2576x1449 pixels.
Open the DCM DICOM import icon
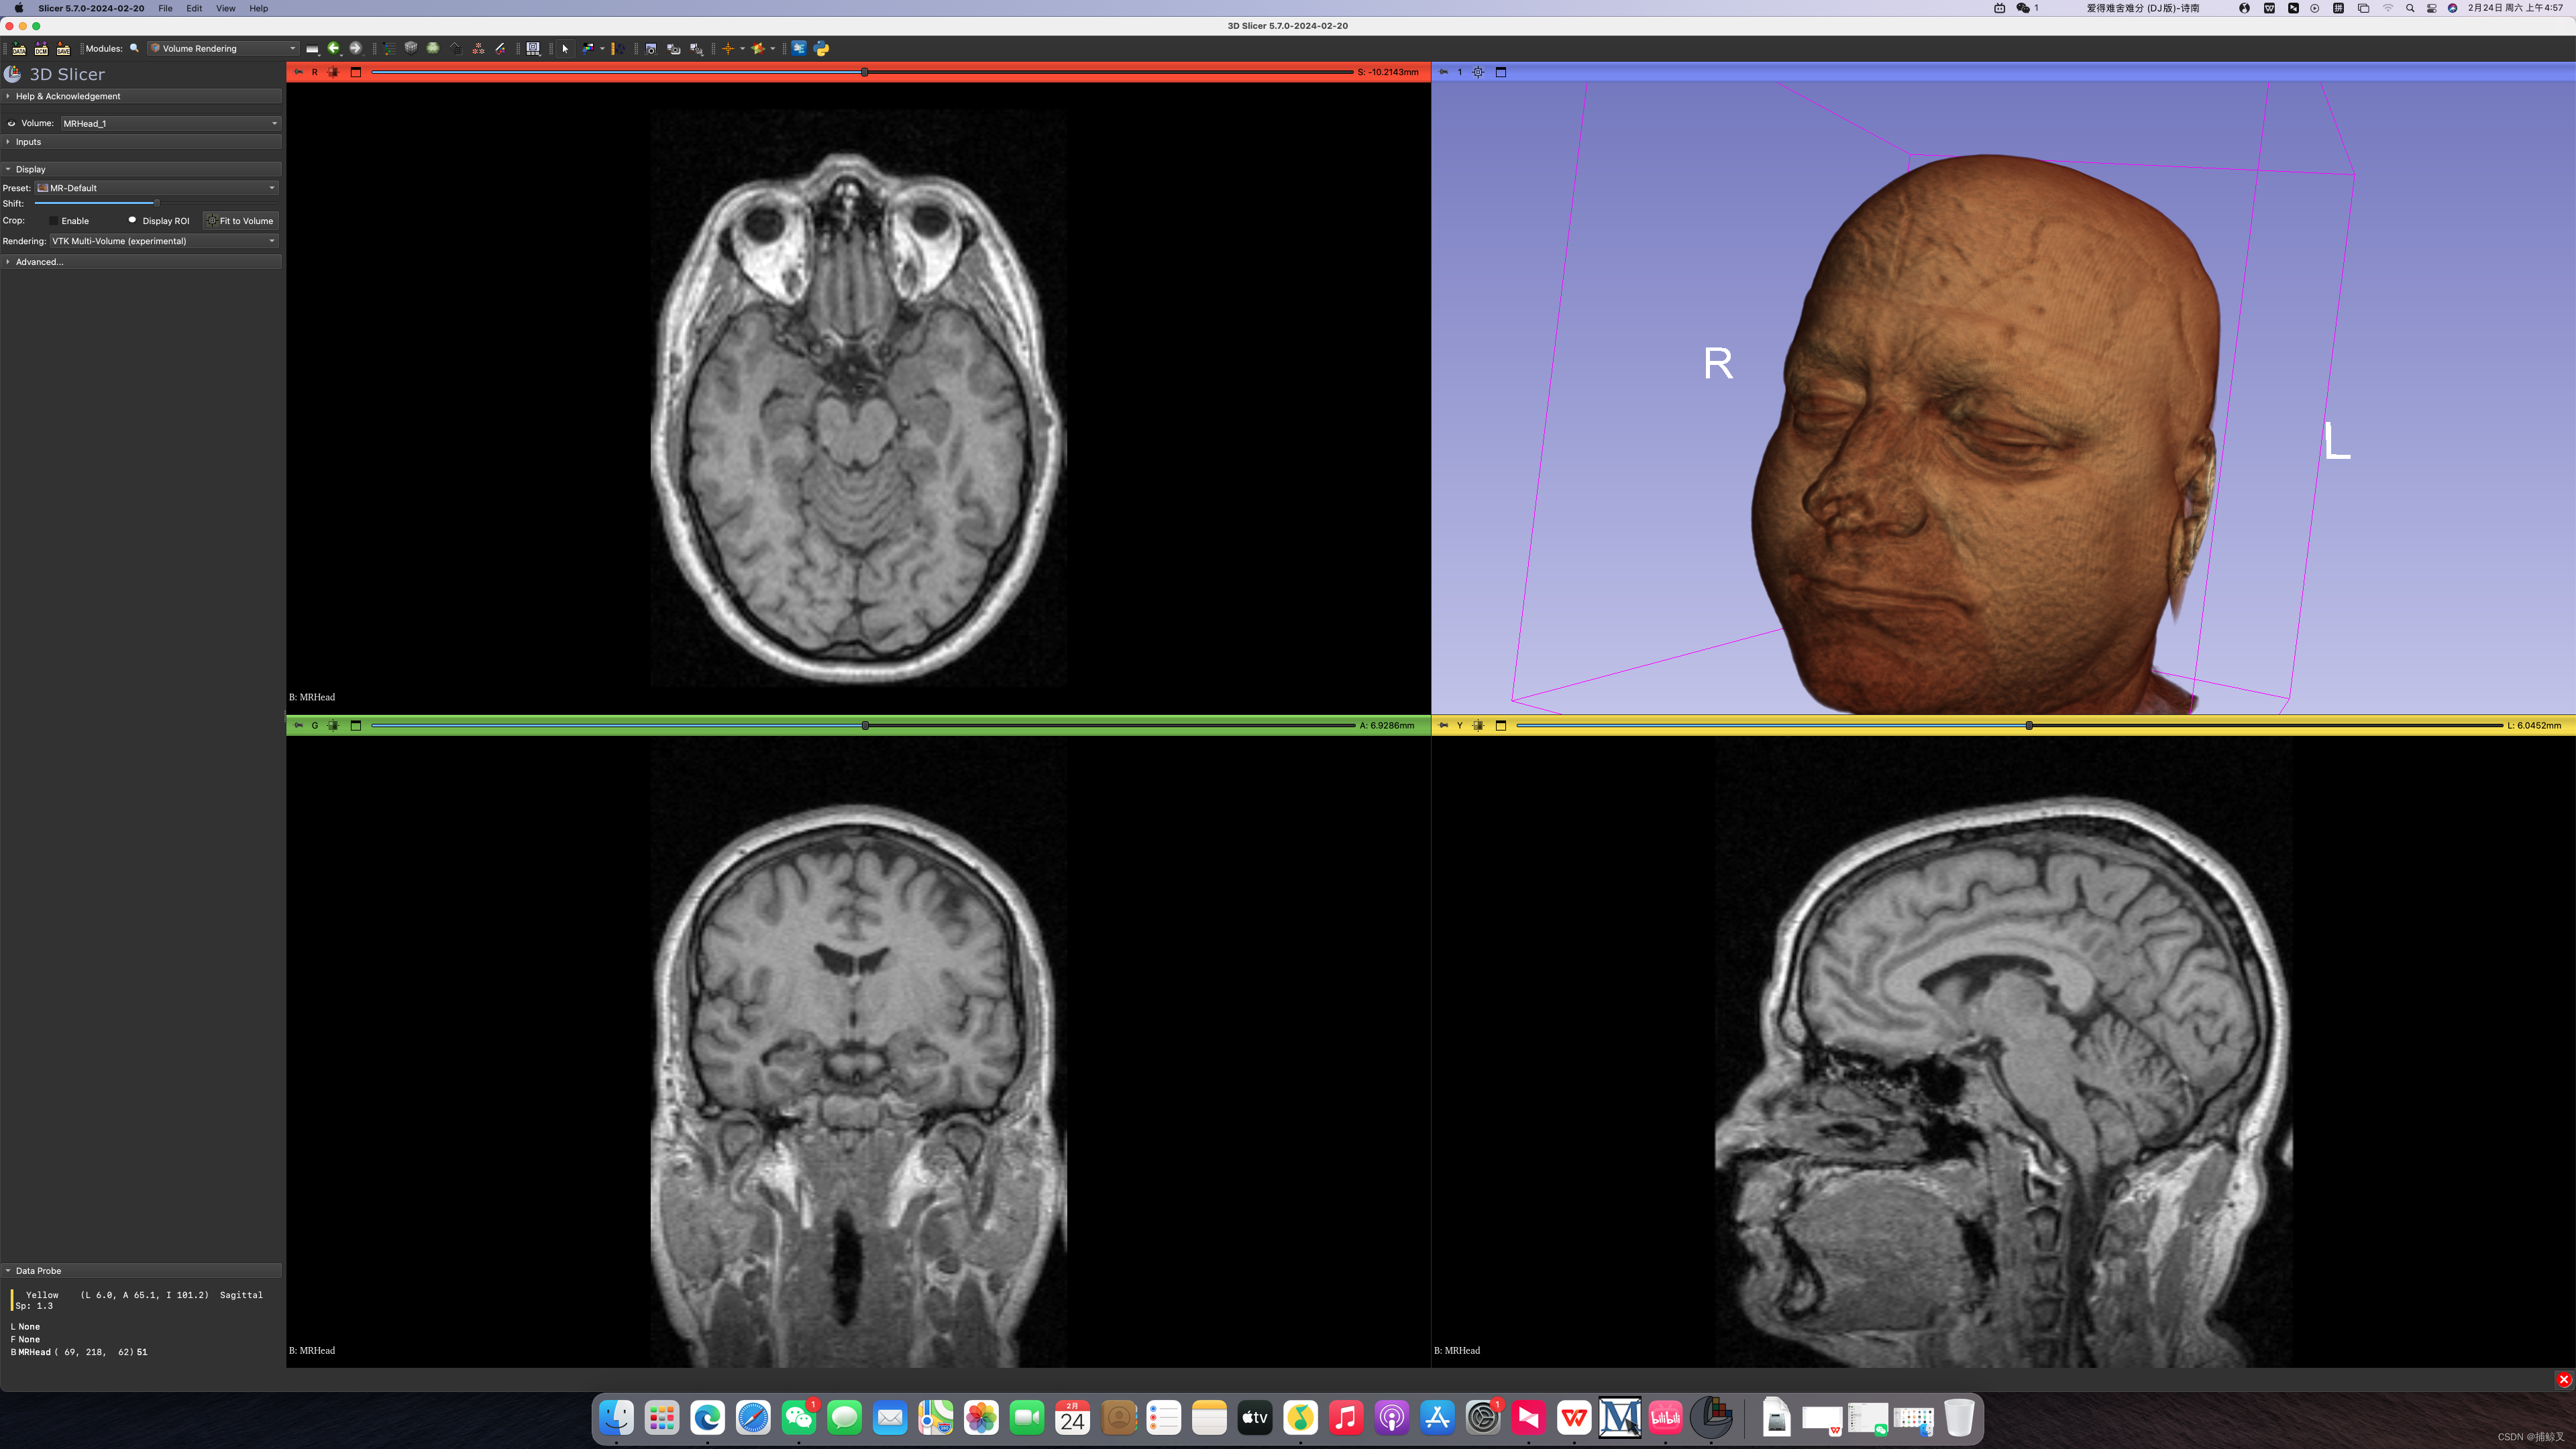(41, 48)
